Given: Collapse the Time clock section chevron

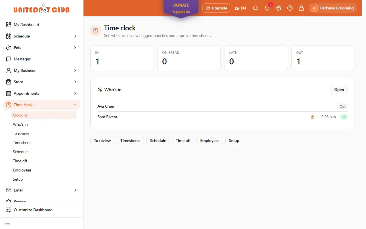Looking at the screenshot, I should [75, 105].
